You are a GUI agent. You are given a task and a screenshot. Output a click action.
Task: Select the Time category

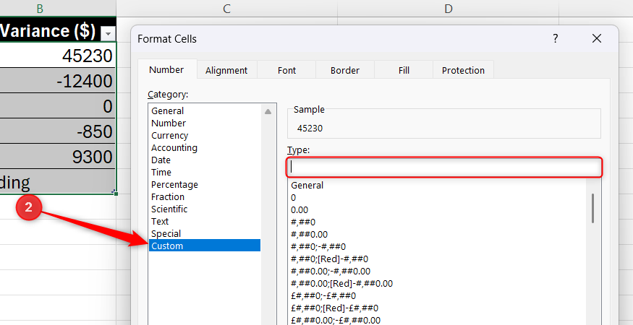point(204,173)
